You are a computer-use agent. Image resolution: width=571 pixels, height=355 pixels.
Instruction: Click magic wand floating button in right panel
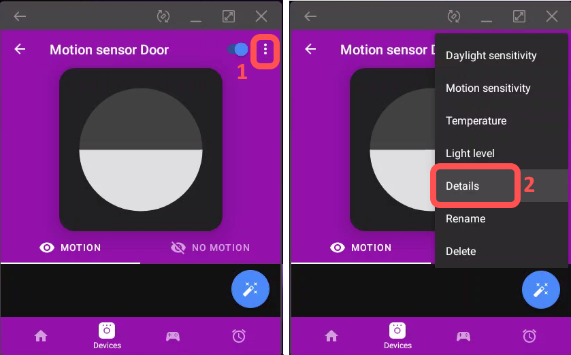[541, 290]
